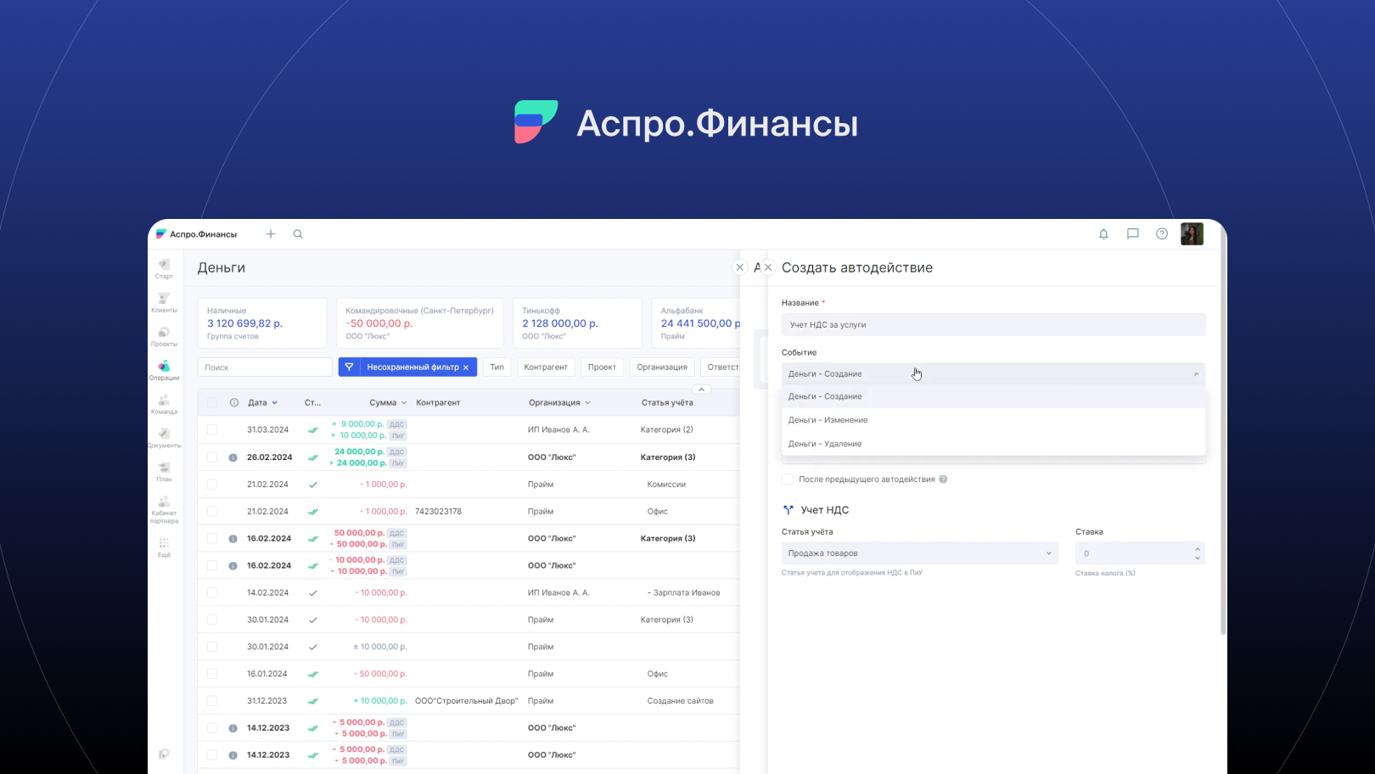Viewport: 1375px width, 774px height.
Task: Open the chat messages icon
Action: (x=1132, y=234)
